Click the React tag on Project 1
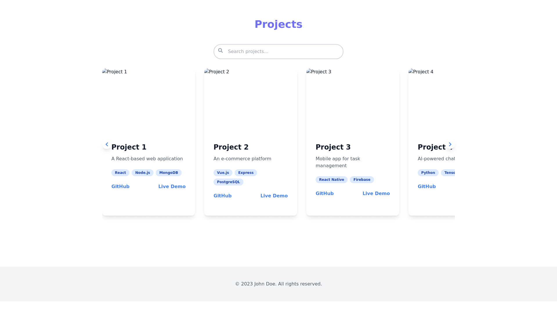The image size is (557, 313). (x=120, y=173)
